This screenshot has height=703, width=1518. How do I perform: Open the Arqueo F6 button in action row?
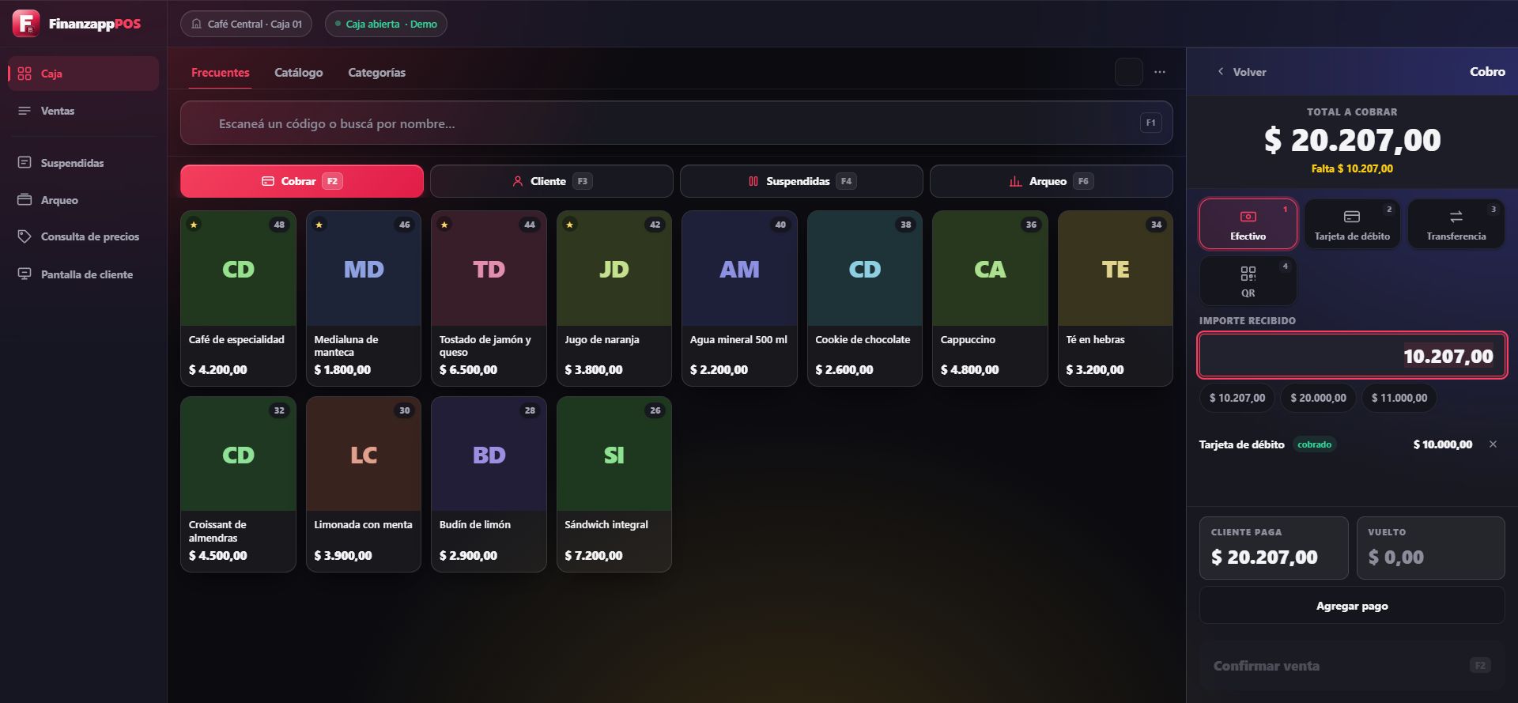[x=1052, y=181]
